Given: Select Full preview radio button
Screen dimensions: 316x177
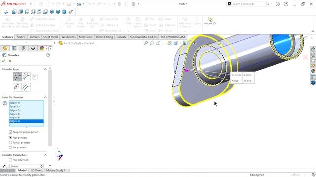Looking at the screenshot, I should click(10, 138).
